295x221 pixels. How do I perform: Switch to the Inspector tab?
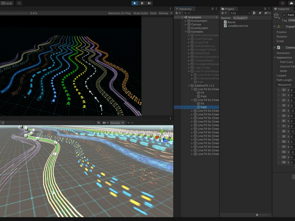pos(282,9)
